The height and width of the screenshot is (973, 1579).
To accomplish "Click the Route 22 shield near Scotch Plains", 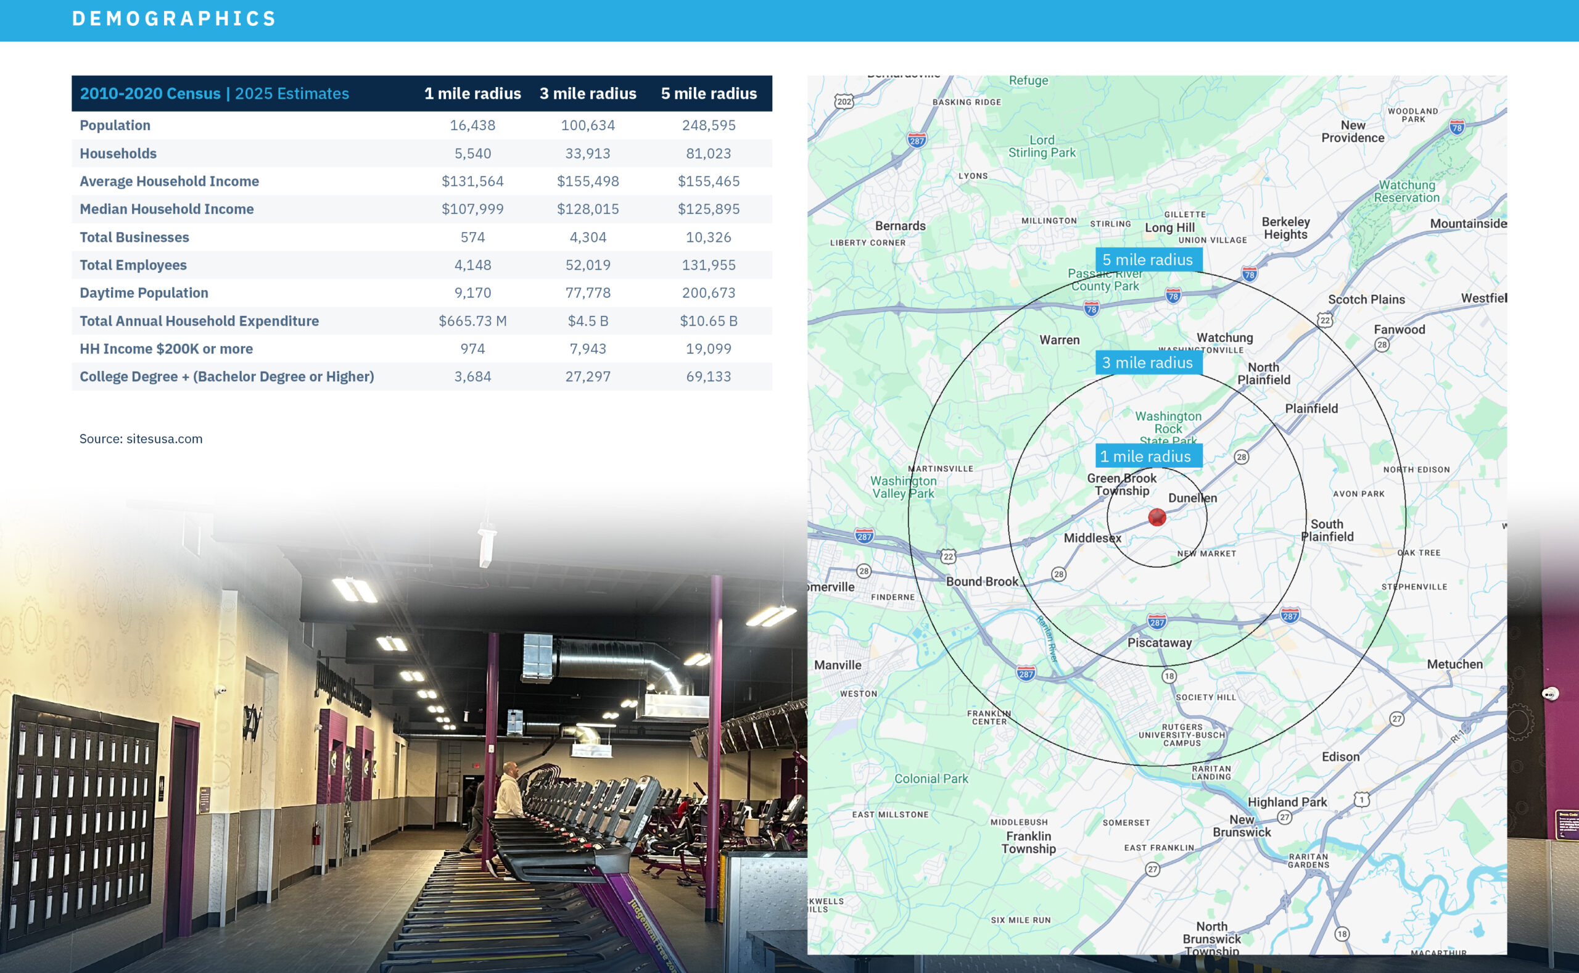I will tap(1325, 320).
